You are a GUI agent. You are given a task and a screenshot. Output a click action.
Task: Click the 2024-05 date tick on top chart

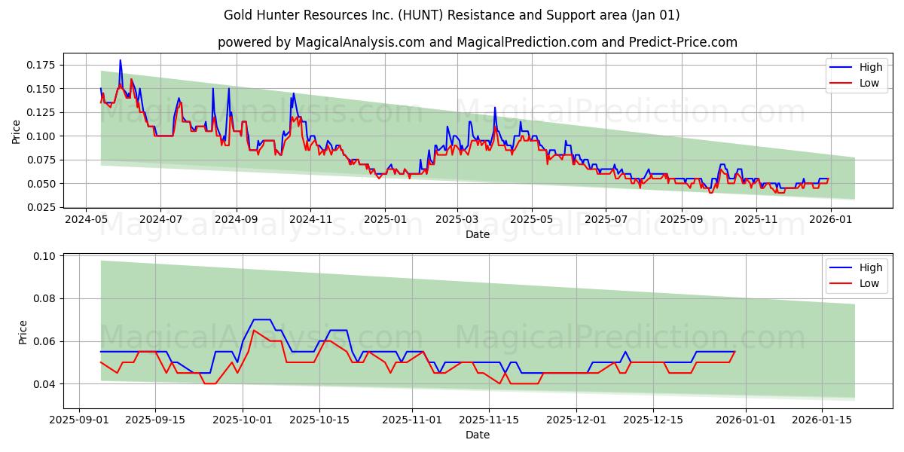(x=86, y=219)
